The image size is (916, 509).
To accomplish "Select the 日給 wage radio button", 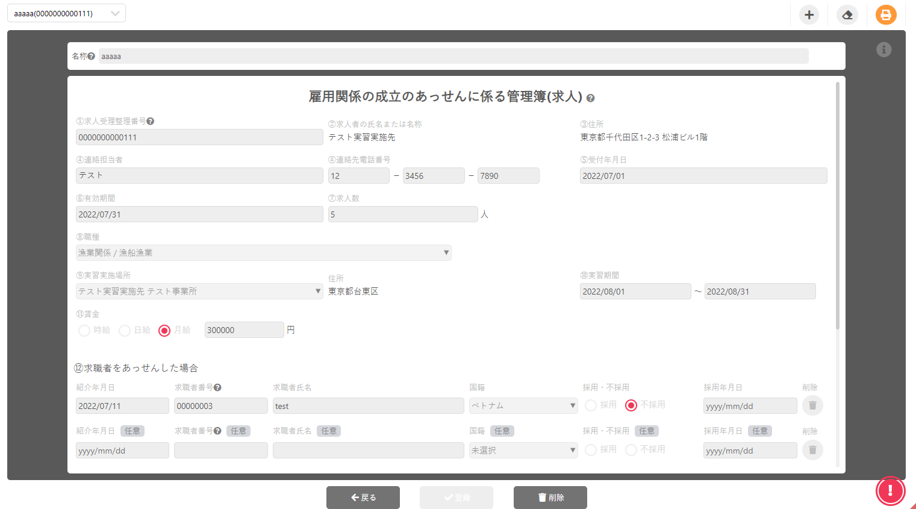I will coord(125,330).
